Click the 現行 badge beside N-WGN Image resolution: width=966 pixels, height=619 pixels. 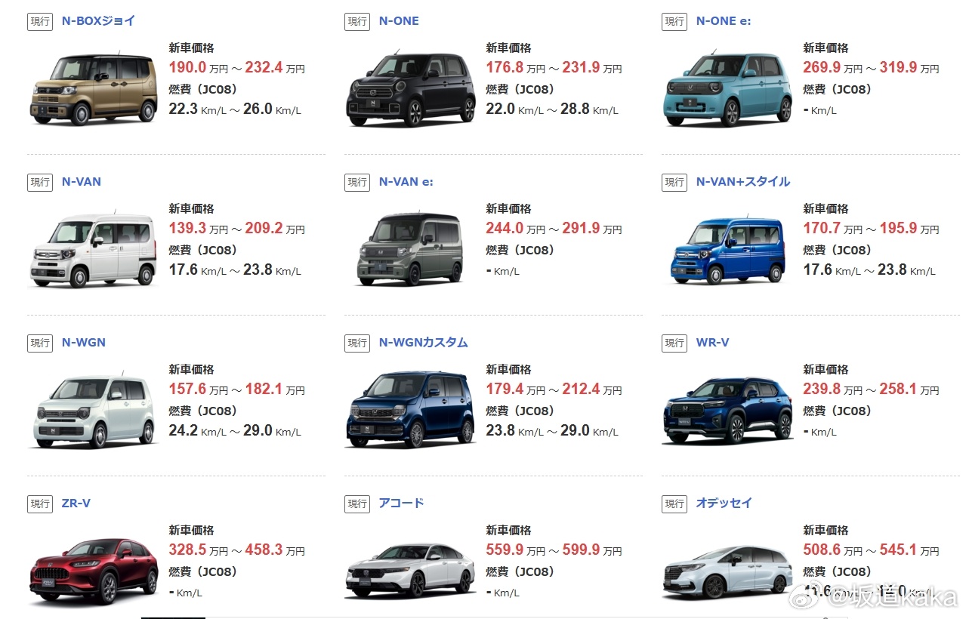click(40, 343)
